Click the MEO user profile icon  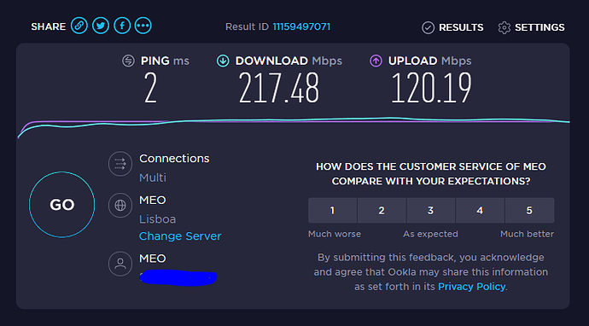[x=120, y=264]
